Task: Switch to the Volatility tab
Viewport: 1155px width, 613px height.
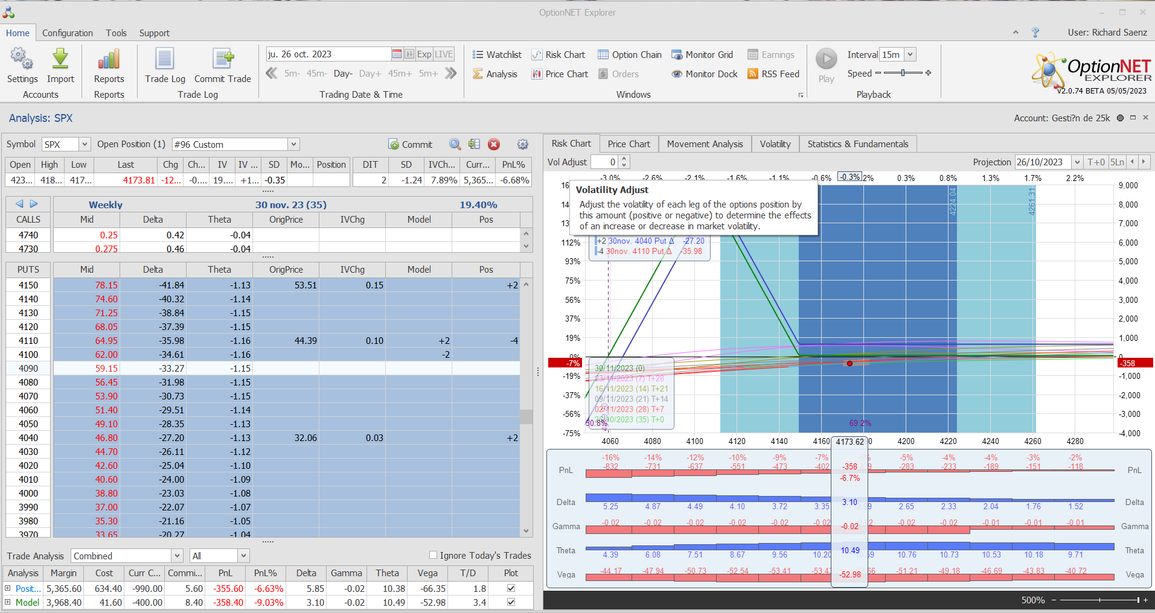Action: 775,144
